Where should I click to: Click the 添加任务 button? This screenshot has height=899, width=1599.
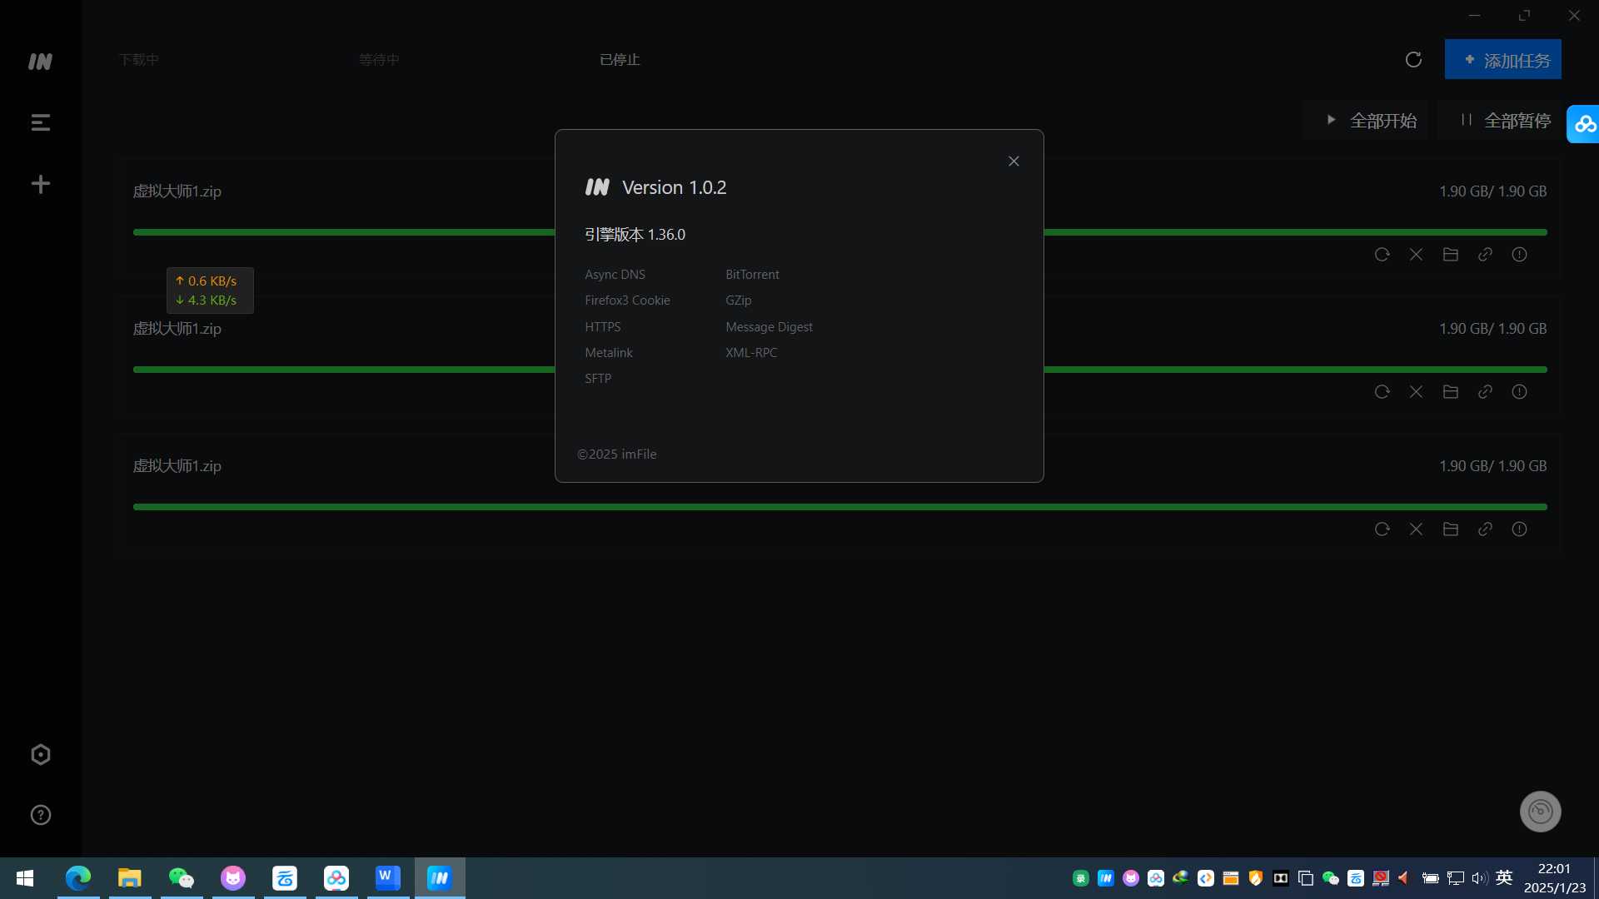click(1502, 60)
